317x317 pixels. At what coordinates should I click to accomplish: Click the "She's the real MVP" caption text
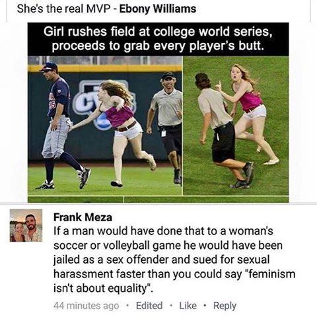click(63, 9)
